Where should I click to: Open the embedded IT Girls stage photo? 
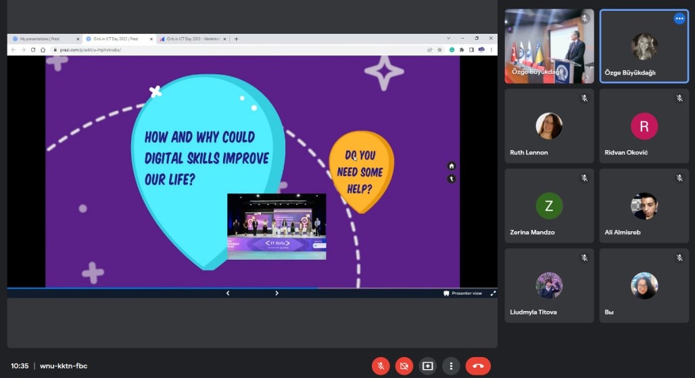(277, 226)
